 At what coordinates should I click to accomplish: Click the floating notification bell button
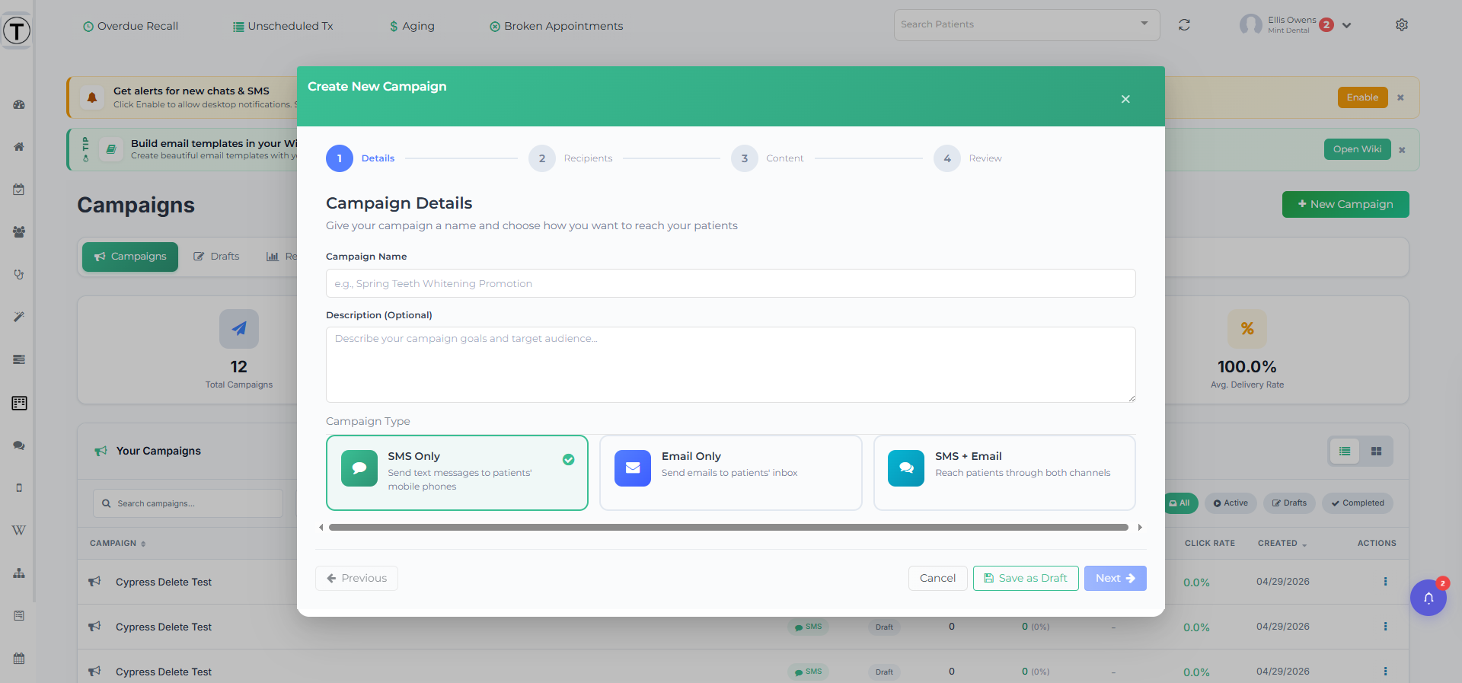[x=1428, y=598]
